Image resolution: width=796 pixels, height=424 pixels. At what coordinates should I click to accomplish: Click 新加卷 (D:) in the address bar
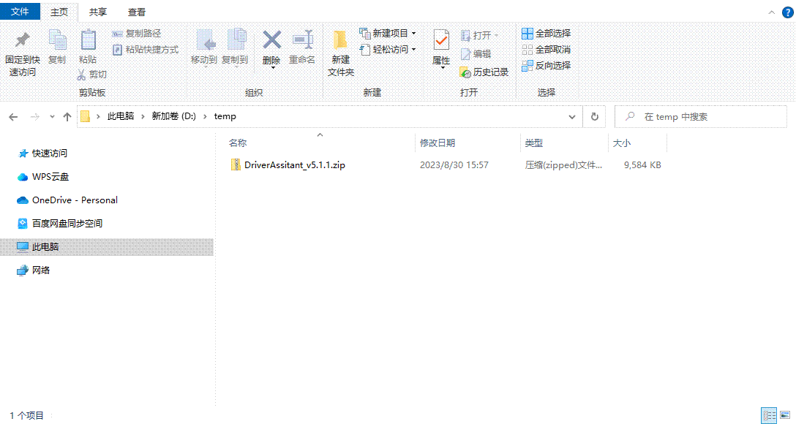click(x=173, y=117)
